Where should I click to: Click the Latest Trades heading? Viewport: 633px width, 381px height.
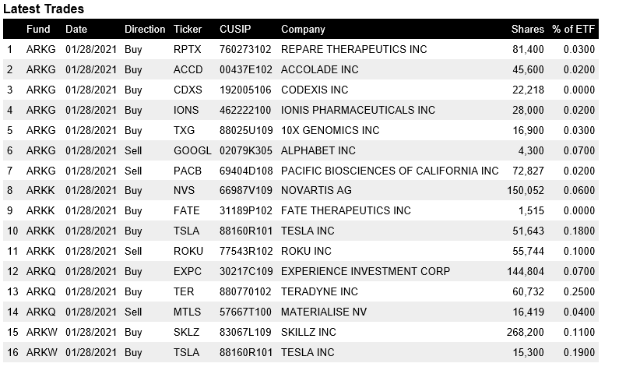[x=44, y=9]
